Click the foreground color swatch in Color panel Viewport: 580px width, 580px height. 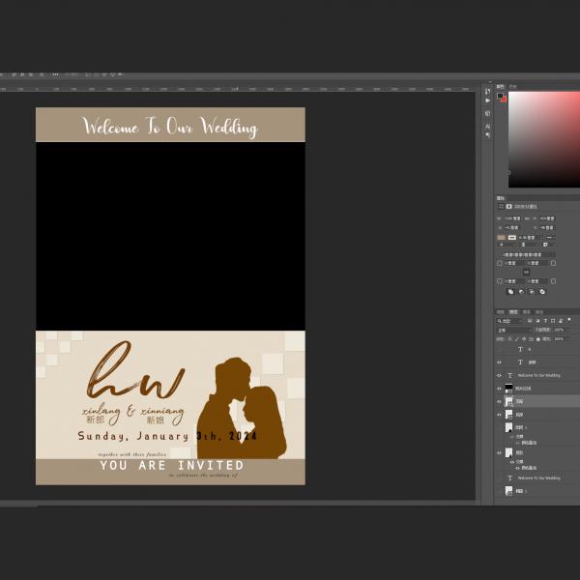point(500,95)
